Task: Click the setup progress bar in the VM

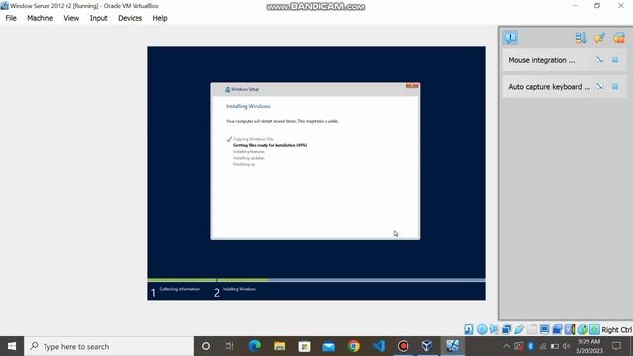Action: pyautogui.click(x=316, y=280)
